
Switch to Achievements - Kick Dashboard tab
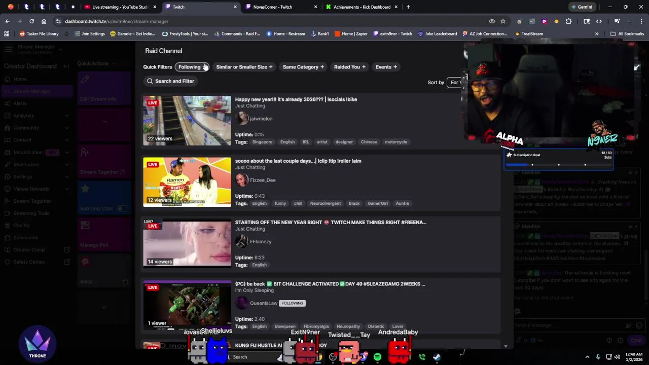[362, 7]
